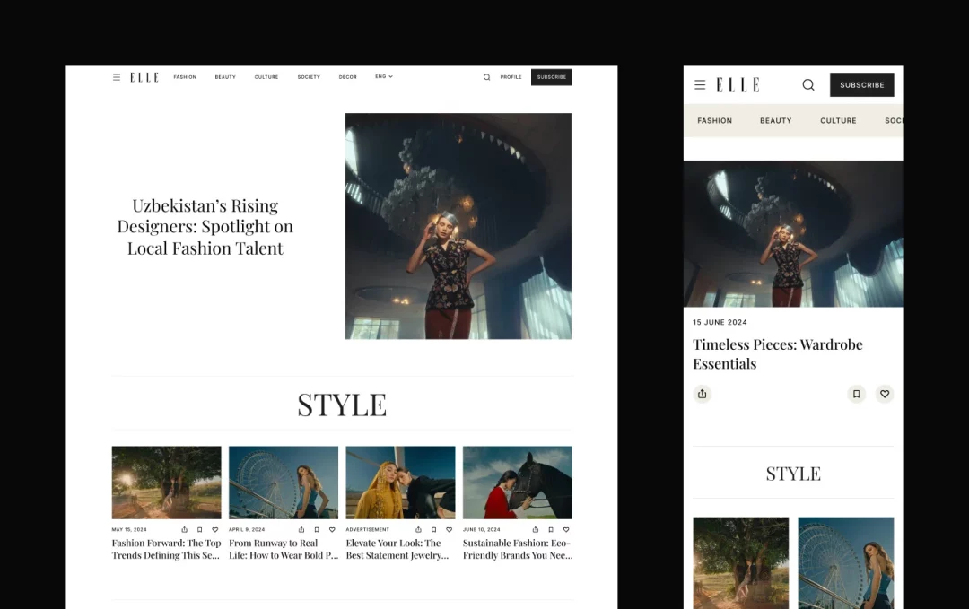Go to Decor in desktop navigation

point(347,77)
